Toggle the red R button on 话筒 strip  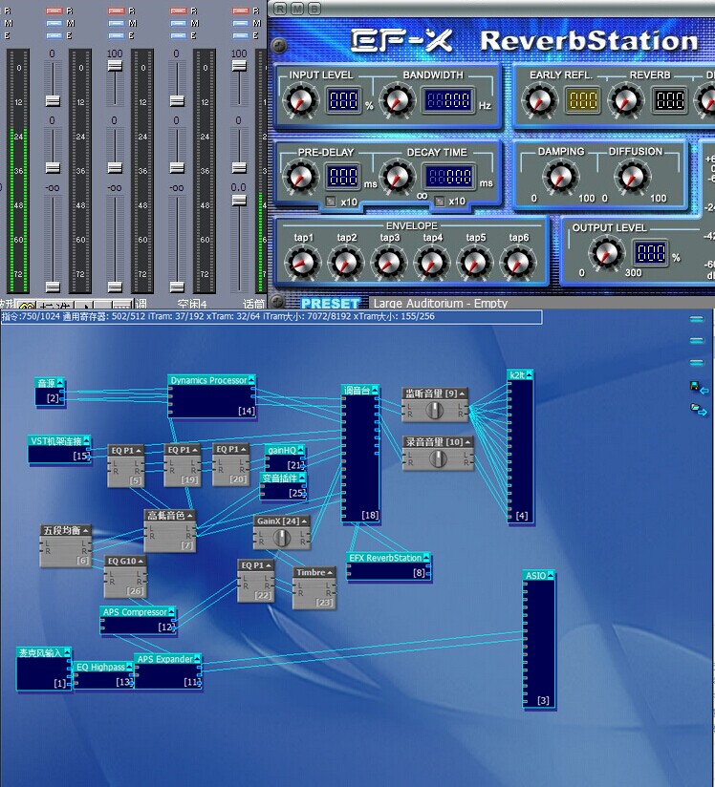[x=240, y=11]
